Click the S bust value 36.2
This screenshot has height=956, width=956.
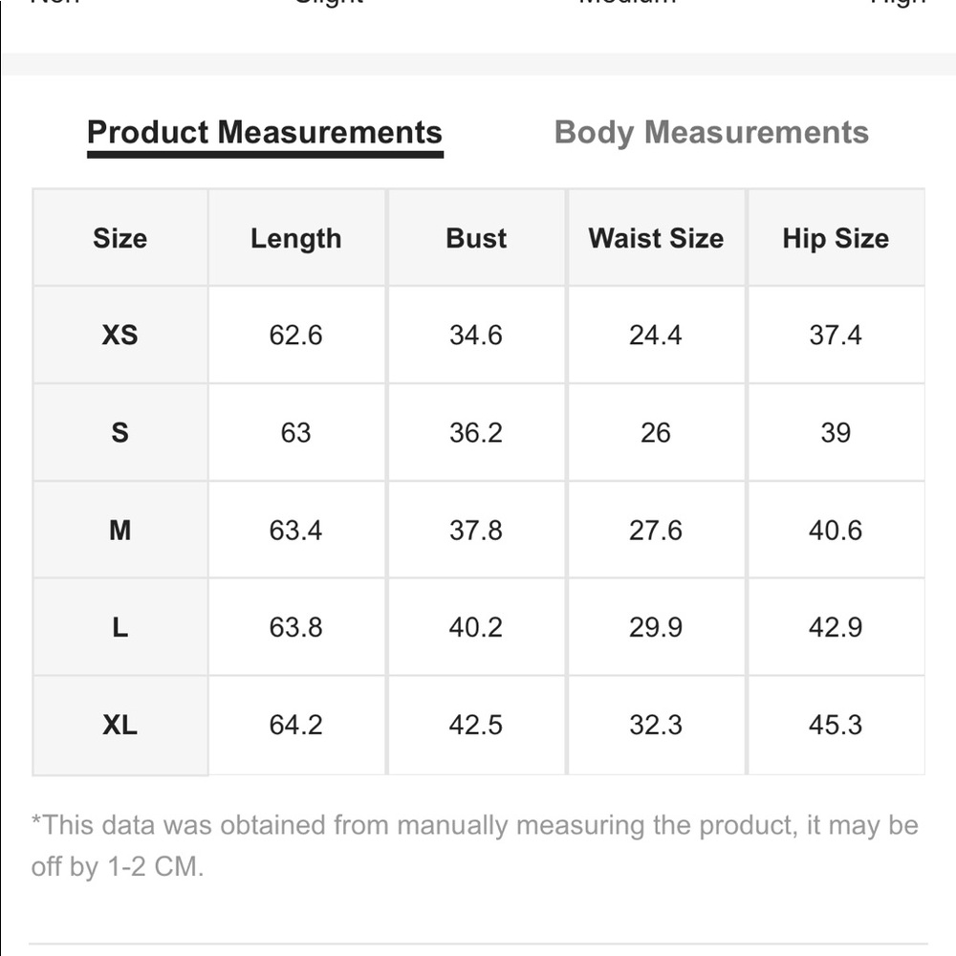point(476,433)
